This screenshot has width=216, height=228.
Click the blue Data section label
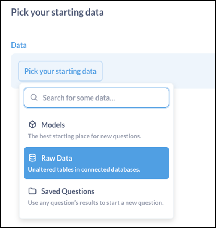point(19,45)
